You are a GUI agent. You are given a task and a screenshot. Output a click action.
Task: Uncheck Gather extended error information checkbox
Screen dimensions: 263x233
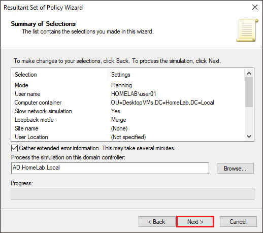click(14, 148)
